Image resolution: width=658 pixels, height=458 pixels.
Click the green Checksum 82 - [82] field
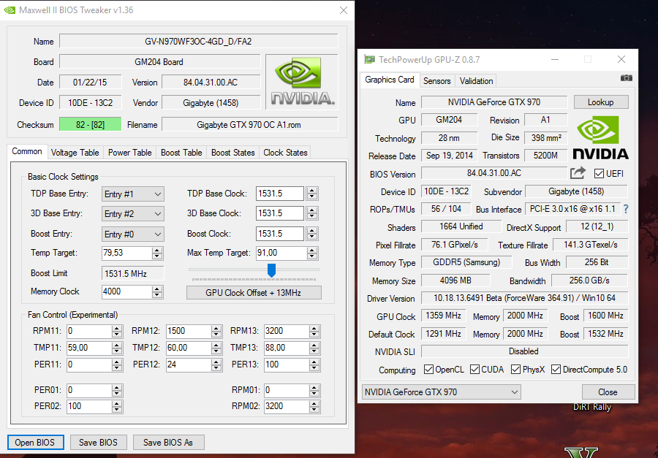click(91, 125)
